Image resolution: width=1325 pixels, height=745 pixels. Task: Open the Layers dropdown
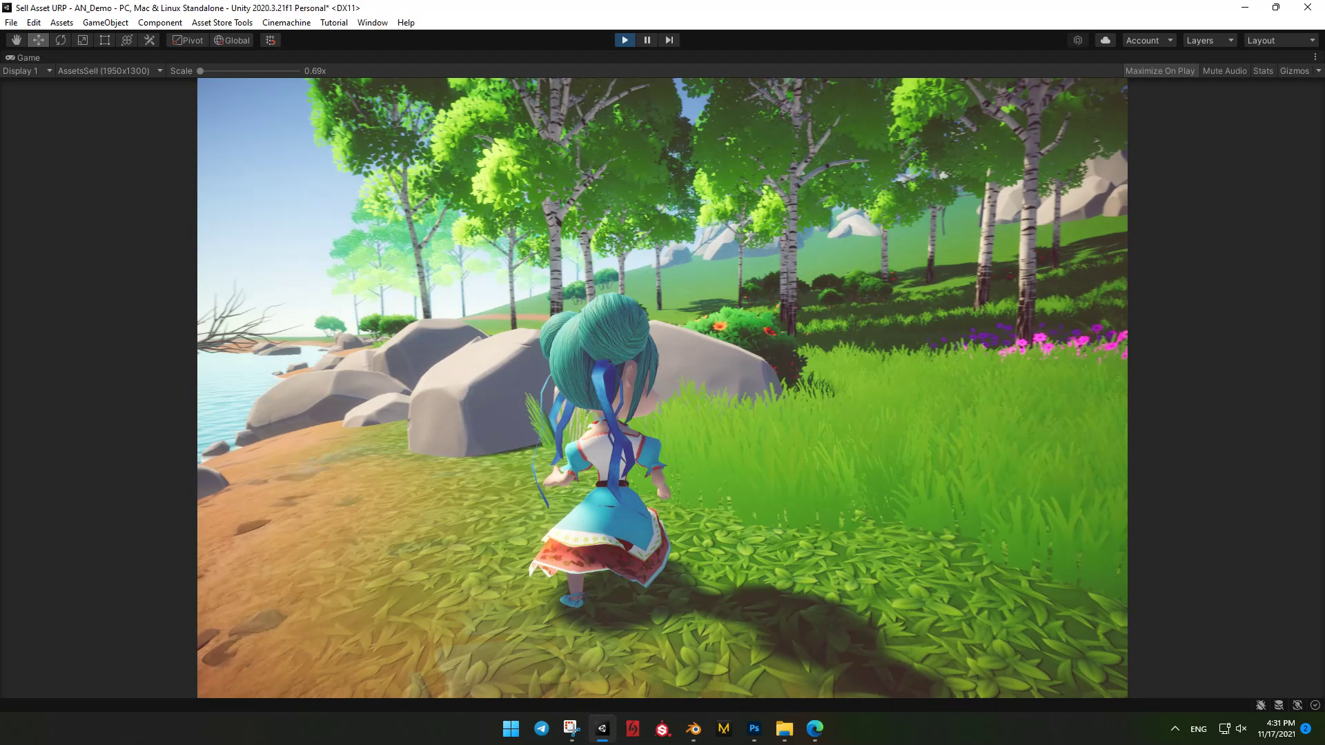pos(1210,40)
